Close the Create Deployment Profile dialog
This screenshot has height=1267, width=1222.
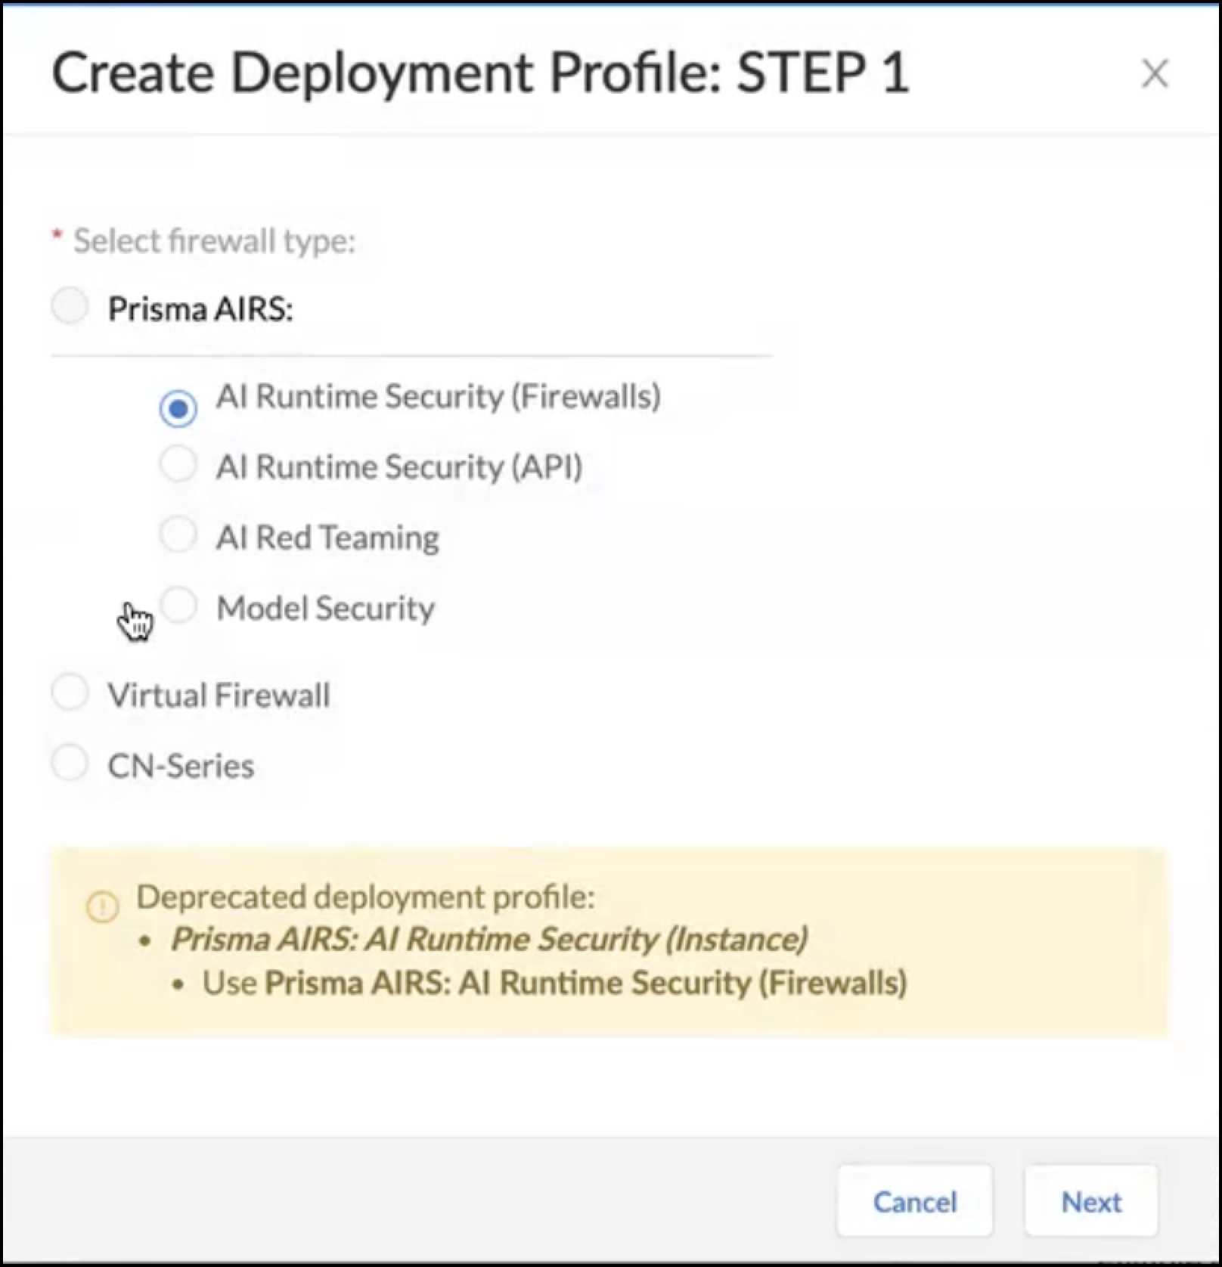click(1155, 73)
